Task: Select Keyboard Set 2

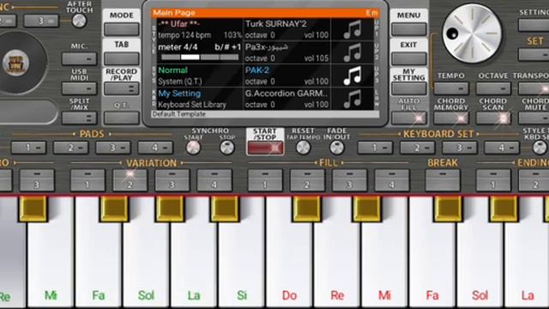Action: pos(418,148)
